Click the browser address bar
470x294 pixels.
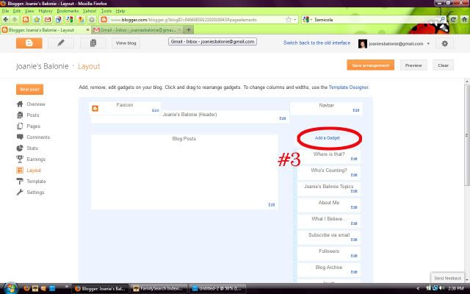pos(191,19)
